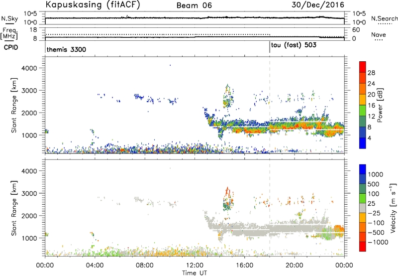
Task: Click the "12:00" time tick label
Action: coord(195,266)
